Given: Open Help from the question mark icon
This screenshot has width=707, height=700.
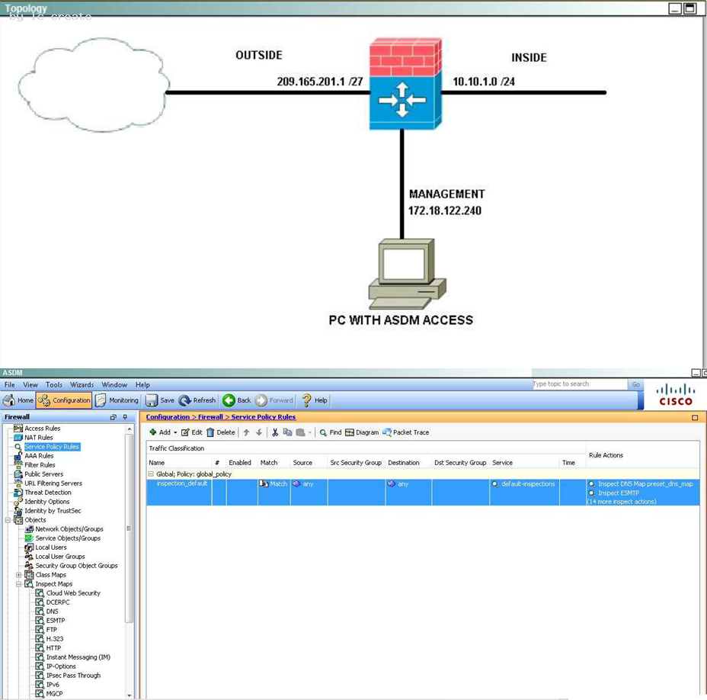Looking at the screenshot, I should tap(315, 400).
